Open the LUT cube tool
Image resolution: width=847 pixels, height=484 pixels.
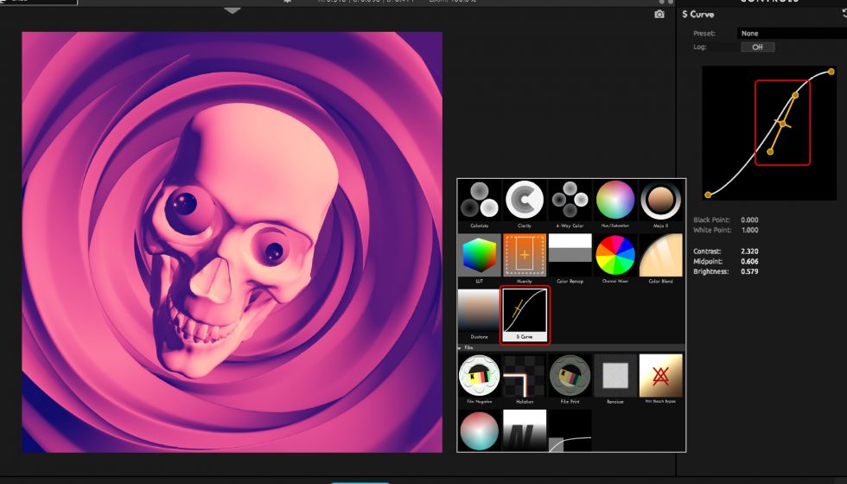[479, 256]
